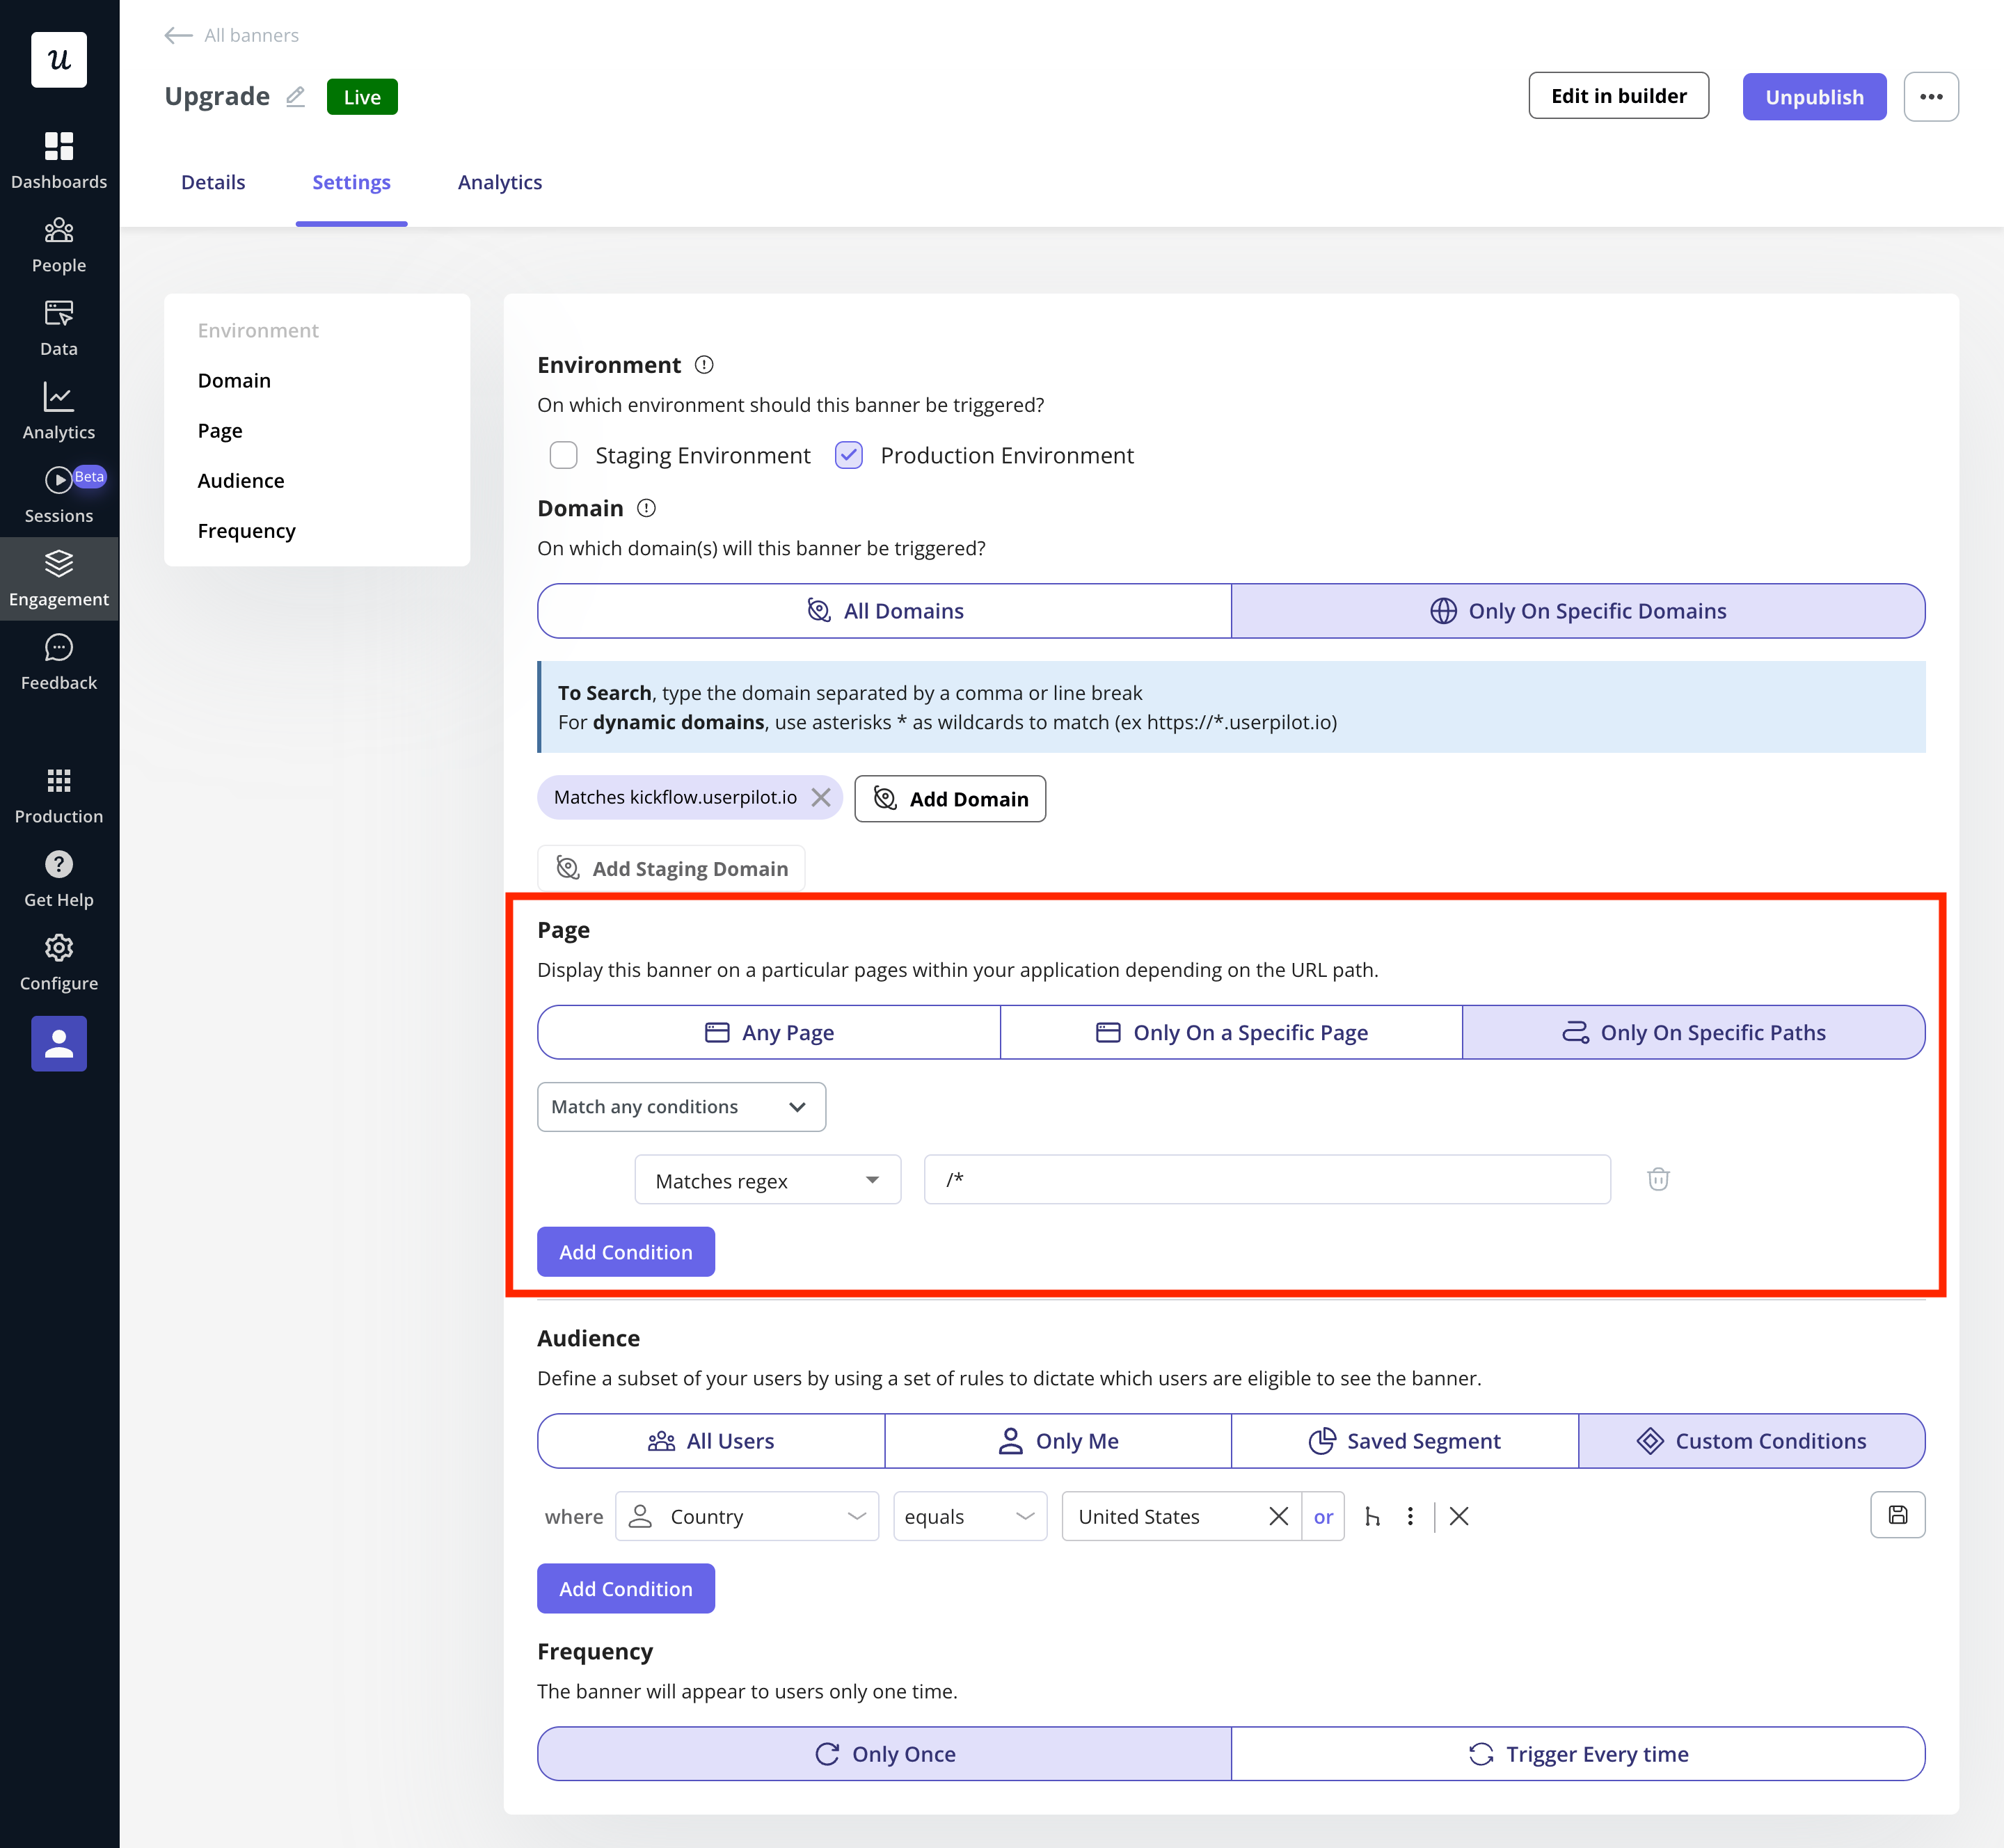Jump to Environment settings section
Viewport: 2004px width, 1848px height.
pyautogui.click(x=258, y=330)
